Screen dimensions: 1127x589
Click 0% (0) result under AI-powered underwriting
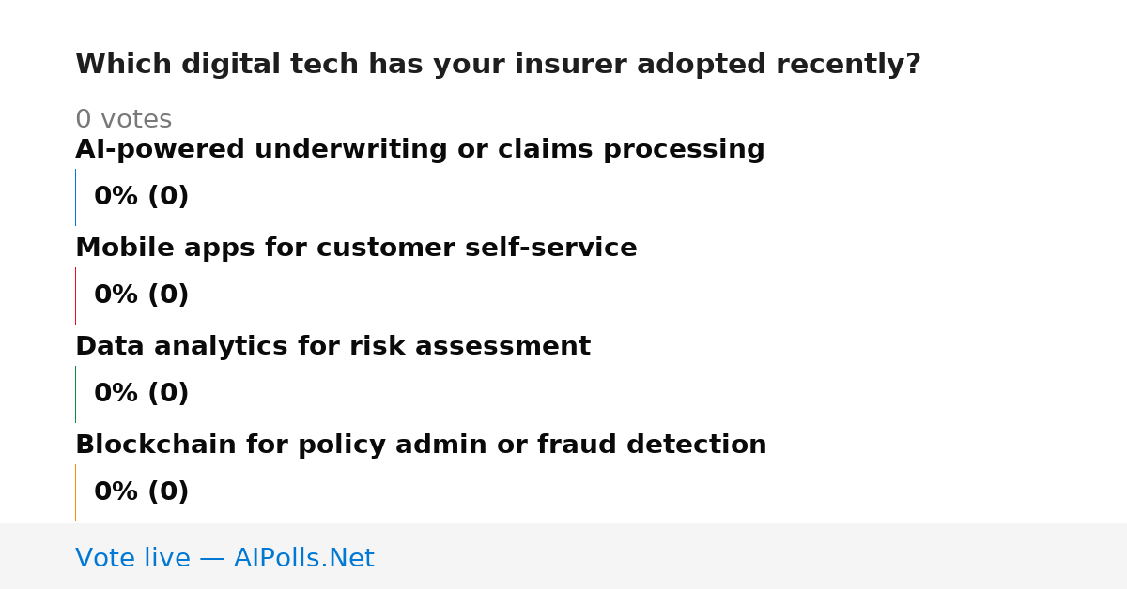(141, 197)
